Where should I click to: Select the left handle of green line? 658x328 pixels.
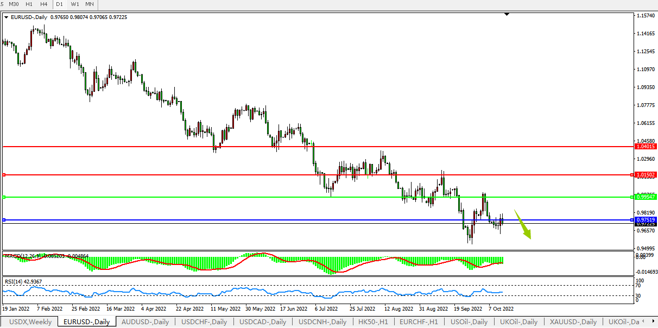pos(4,197)
